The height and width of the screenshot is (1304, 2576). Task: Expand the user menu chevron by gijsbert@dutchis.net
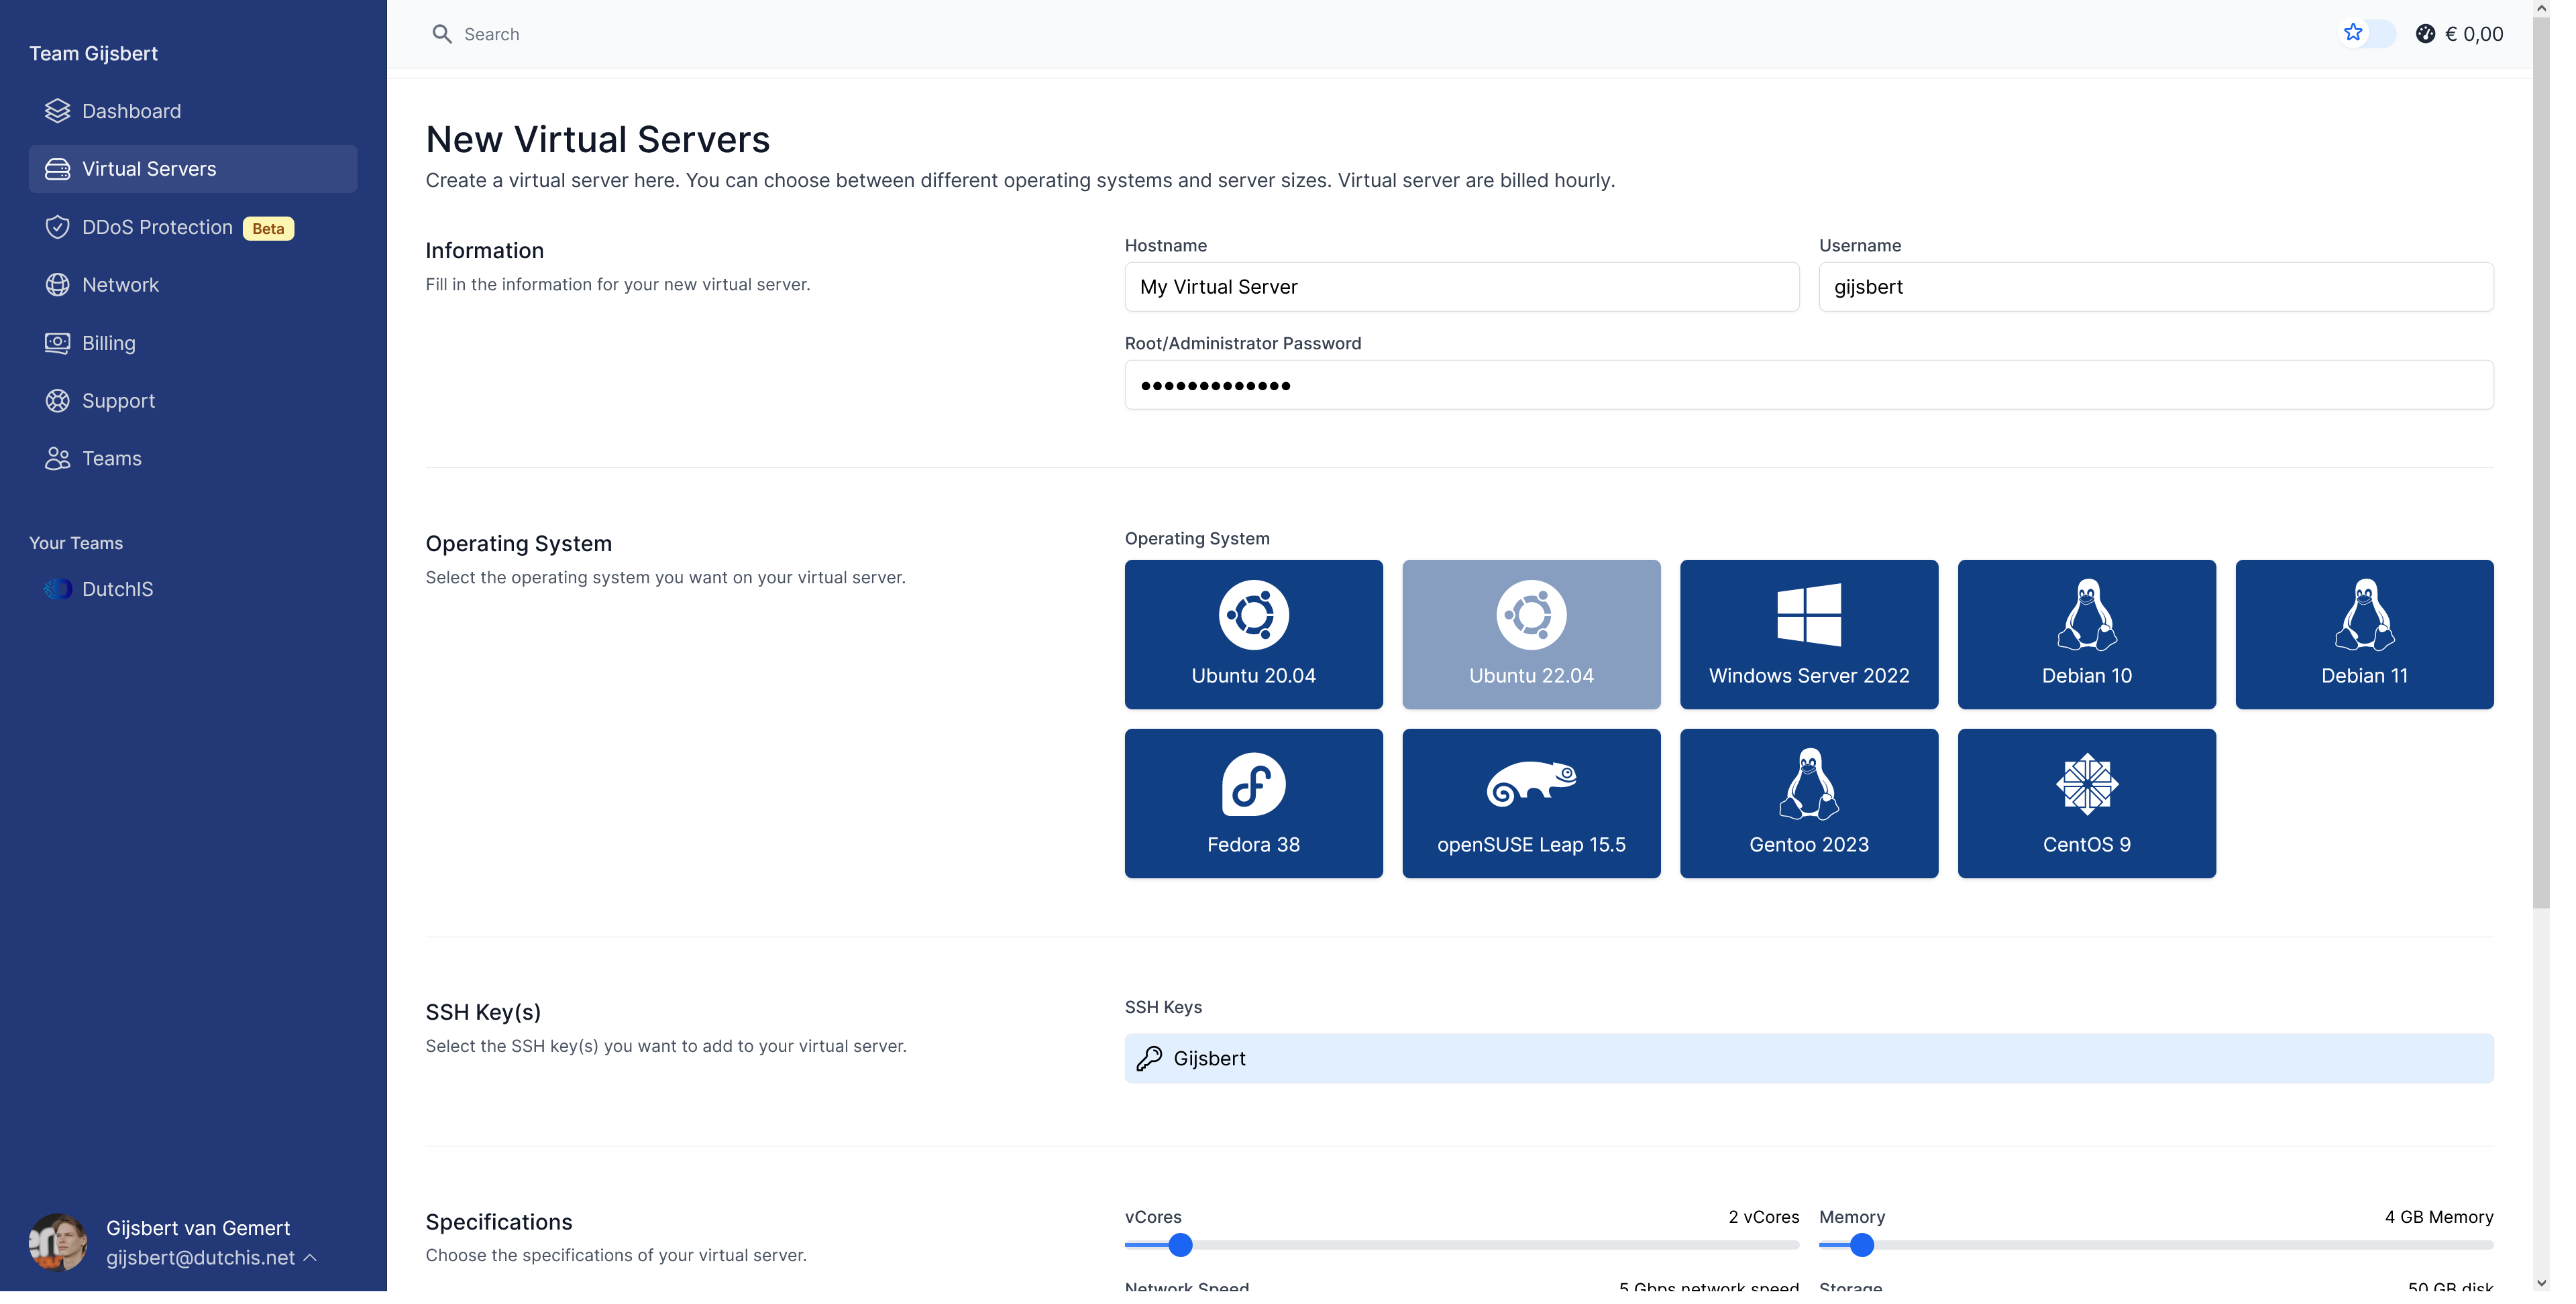click(x=313, y=1270)
